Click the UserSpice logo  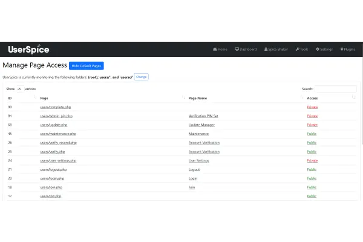28,50
